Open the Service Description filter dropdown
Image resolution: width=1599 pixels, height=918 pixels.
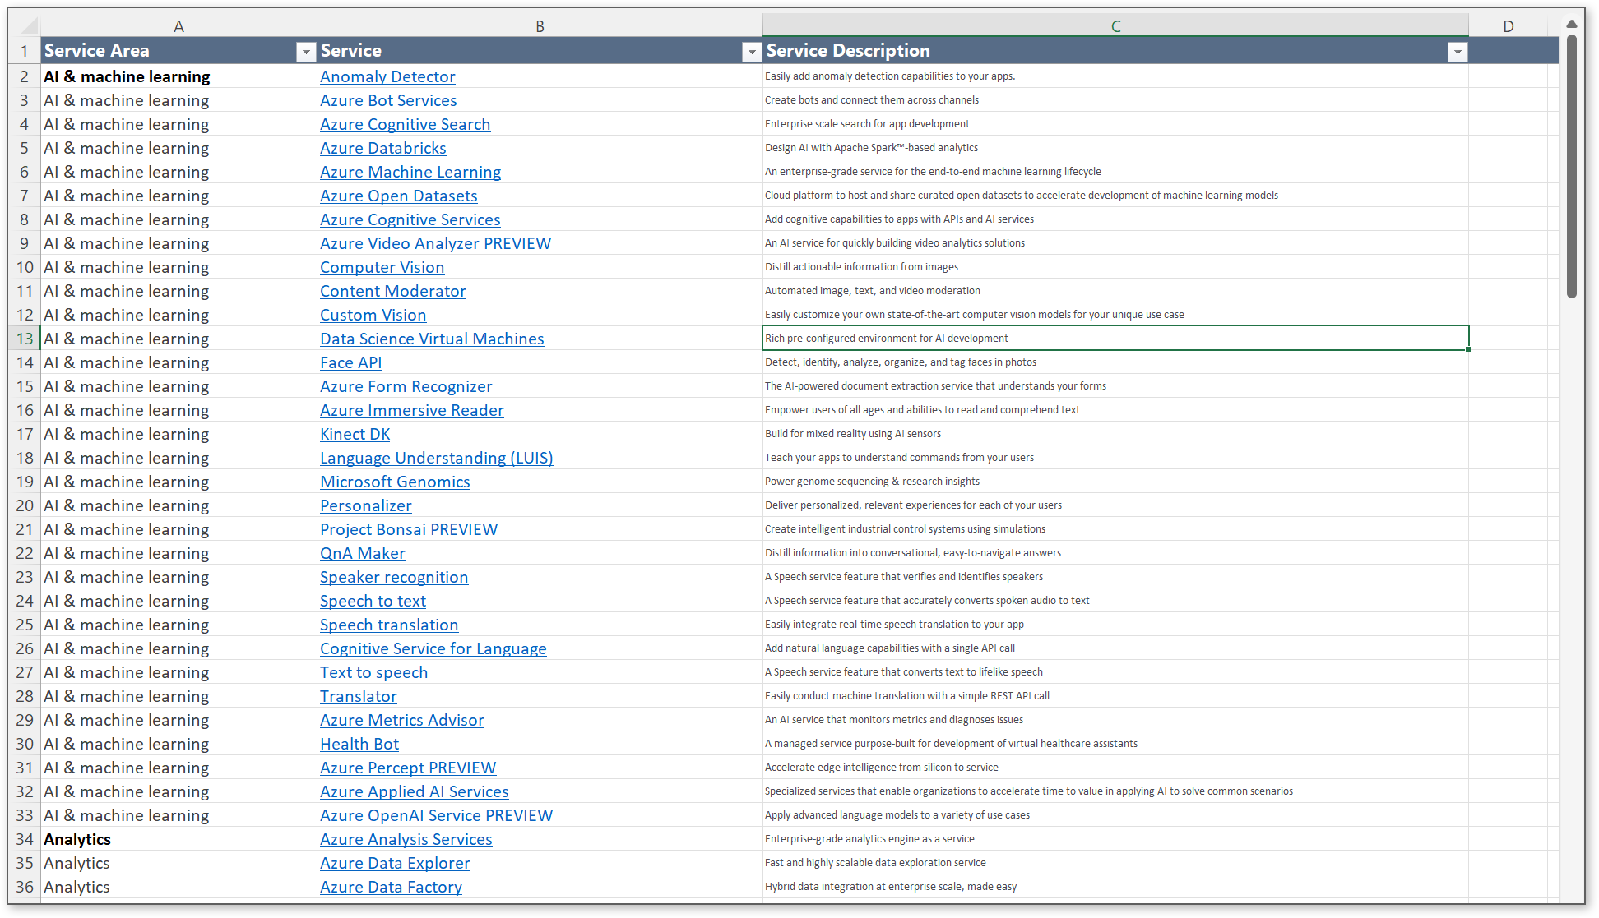pyautogui.click(x=1458, y=52)
